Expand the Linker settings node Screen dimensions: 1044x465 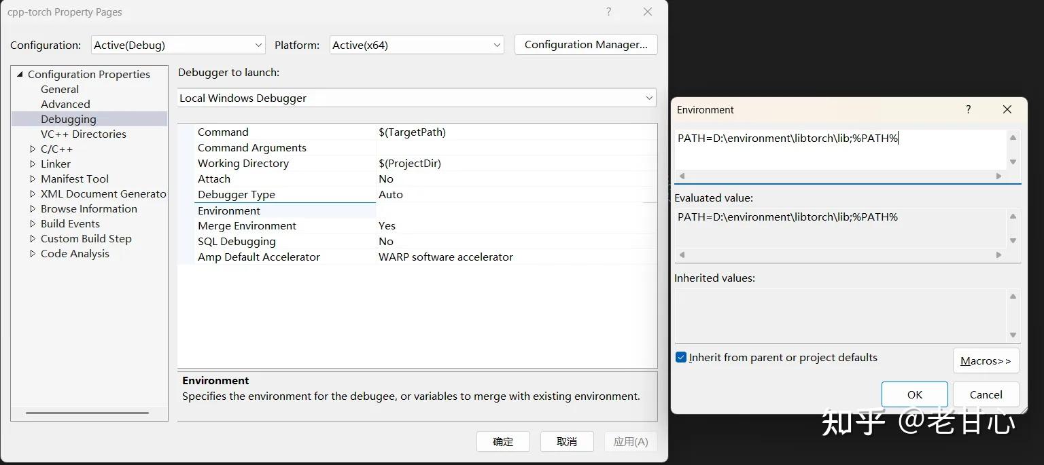tap(31, 164)
